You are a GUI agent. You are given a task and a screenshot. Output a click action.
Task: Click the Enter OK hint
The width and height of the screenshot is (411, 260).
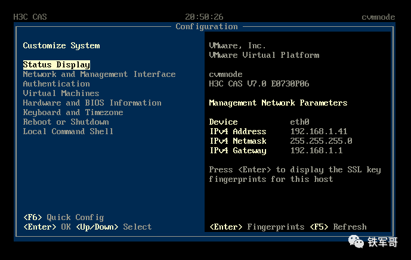[x=47, y=227]
